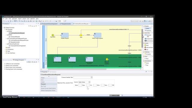The height and width of the screenshot is (108, 192).
Task: Switch to the Problems tab
Action: 53,72
